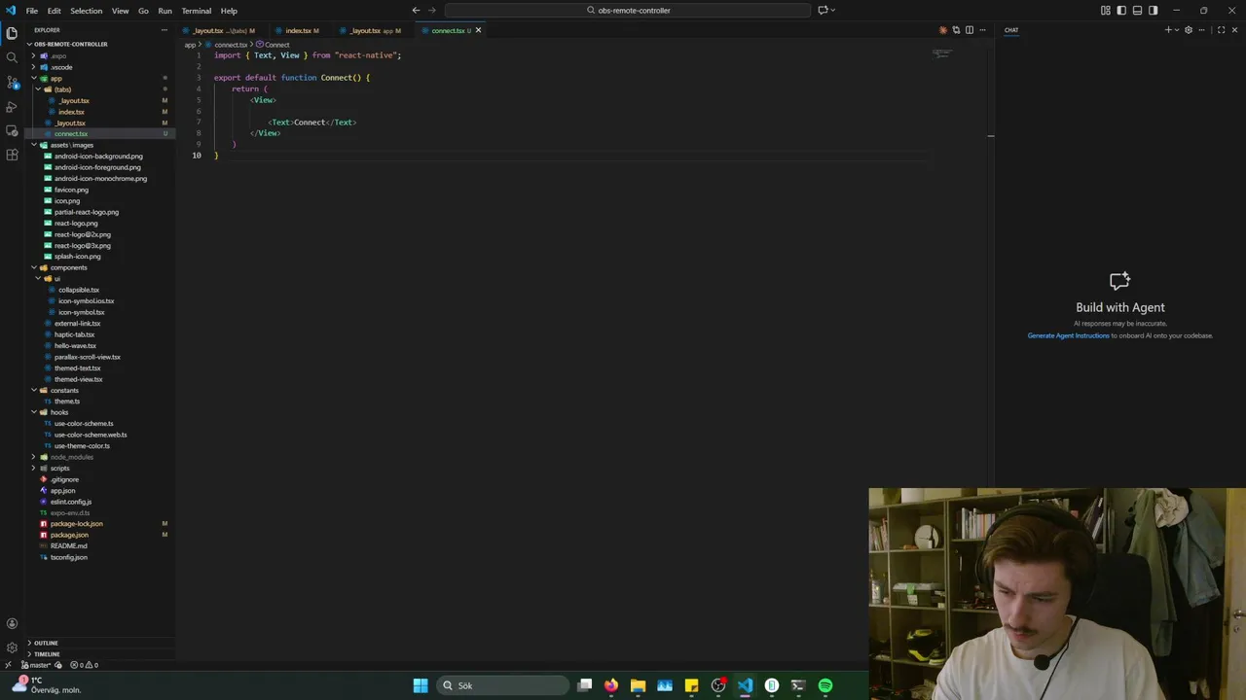1246x700 pixels.
Task: Collapse the (tabs) folder
Action: [x=62, y=89]
